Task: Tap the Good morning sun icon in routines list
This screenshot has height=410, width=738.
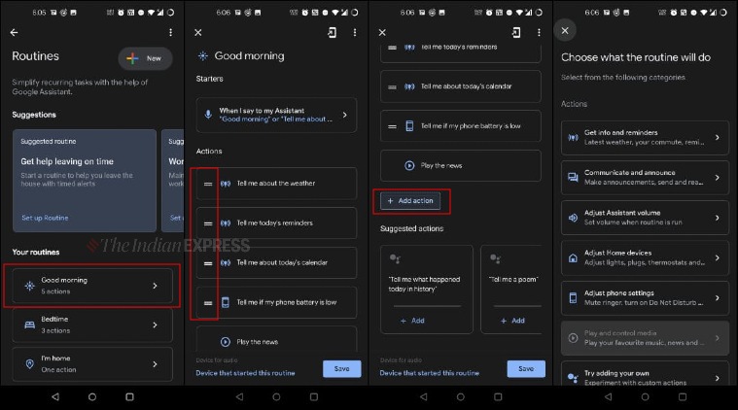Action: click(x=29, y=286)
